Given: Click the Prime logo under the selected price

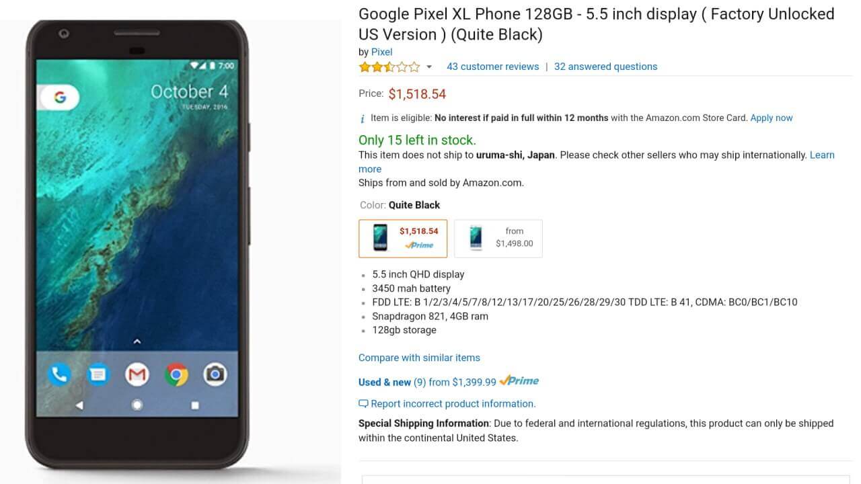Looking at the screenshot, I should tap(420, 245).
